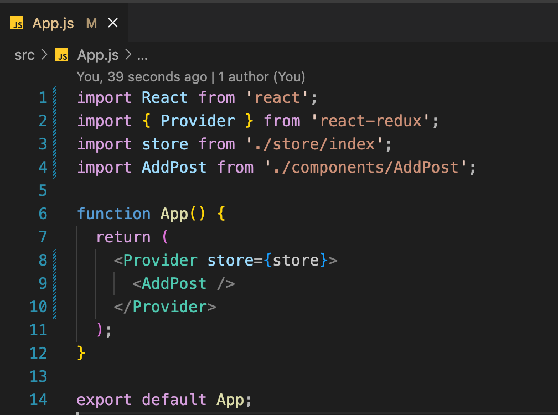
Task: Click the AddPost JSX tag on line 9
Action: pos(174,283)
